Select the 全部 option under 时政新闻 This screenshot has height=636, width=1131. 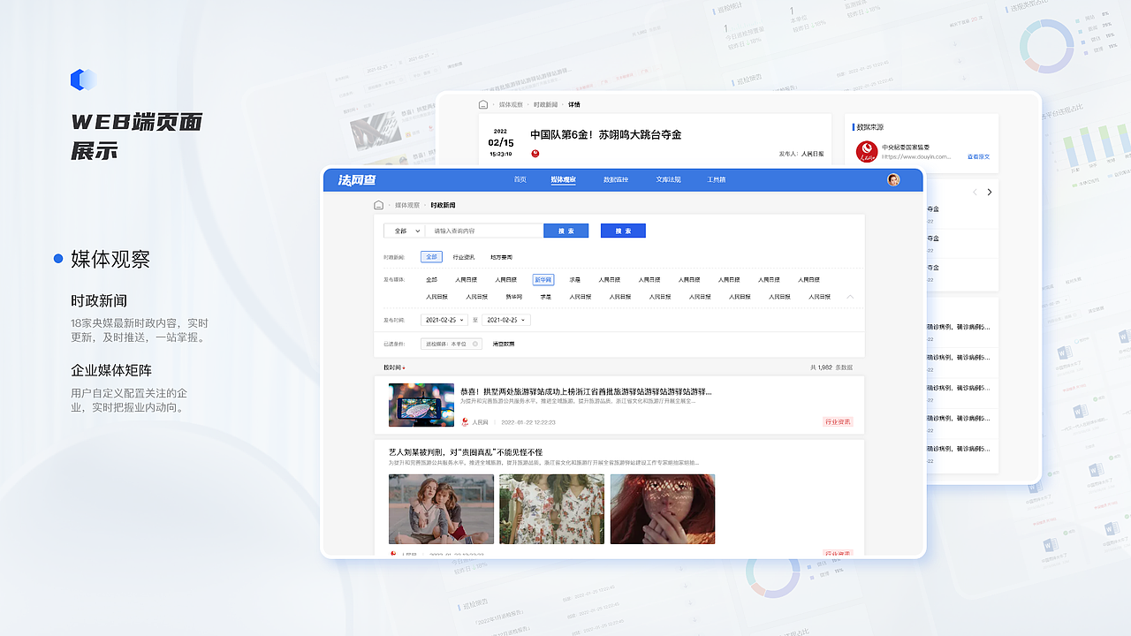coord(431,257)
